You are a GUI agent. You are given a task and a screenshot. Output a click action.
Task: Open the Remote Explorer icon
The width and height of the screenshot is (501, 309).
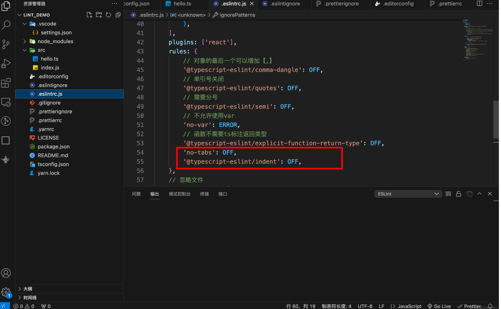point(6,102)
